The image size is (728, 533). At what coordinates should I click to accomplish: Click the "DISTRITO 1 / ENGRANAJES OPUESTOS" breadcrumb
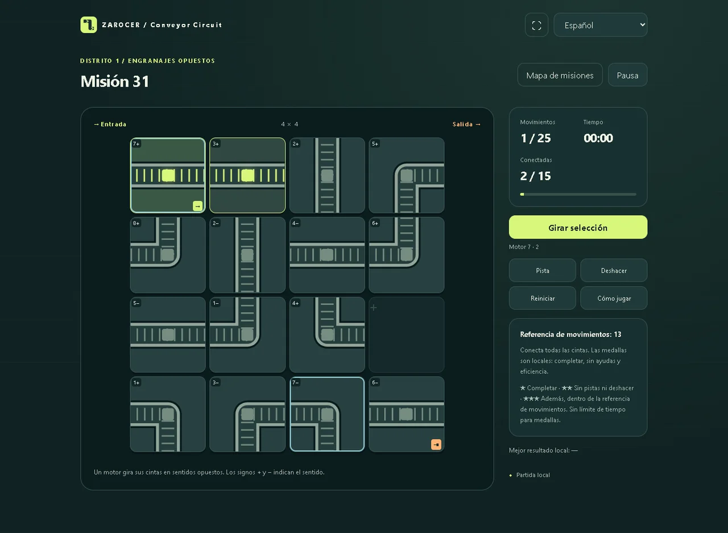point(148,61)
